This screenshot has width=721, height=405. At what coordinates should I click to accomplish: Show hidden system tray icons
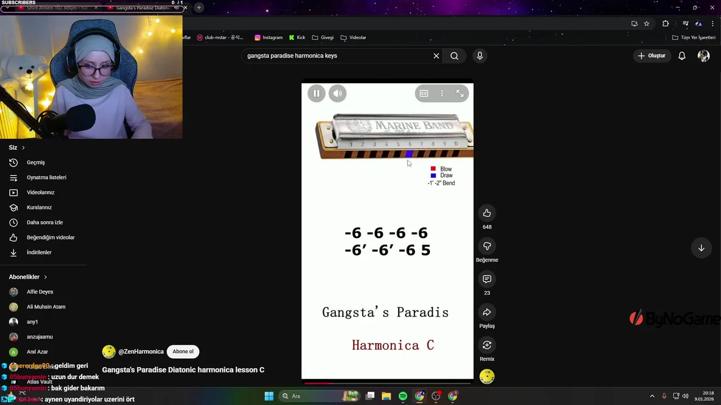pos(652,396)
